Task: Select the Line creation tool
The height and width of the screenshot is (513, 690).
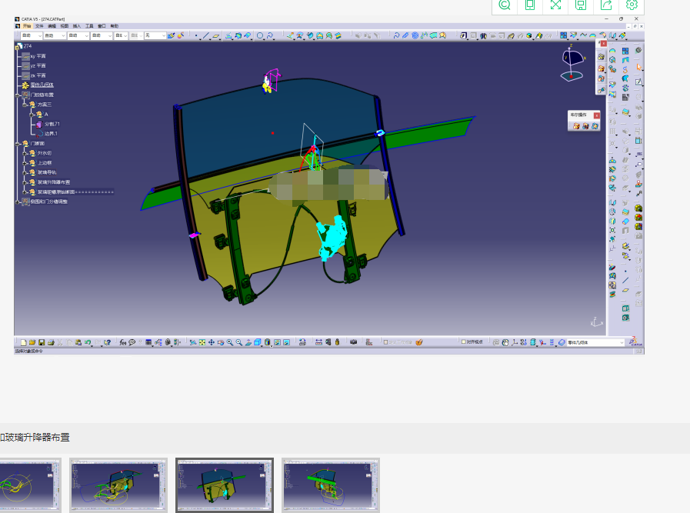Action: pos(206,35)
